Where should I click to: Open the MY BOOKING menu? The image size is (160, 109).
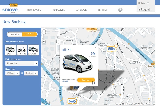click(59, 10)
